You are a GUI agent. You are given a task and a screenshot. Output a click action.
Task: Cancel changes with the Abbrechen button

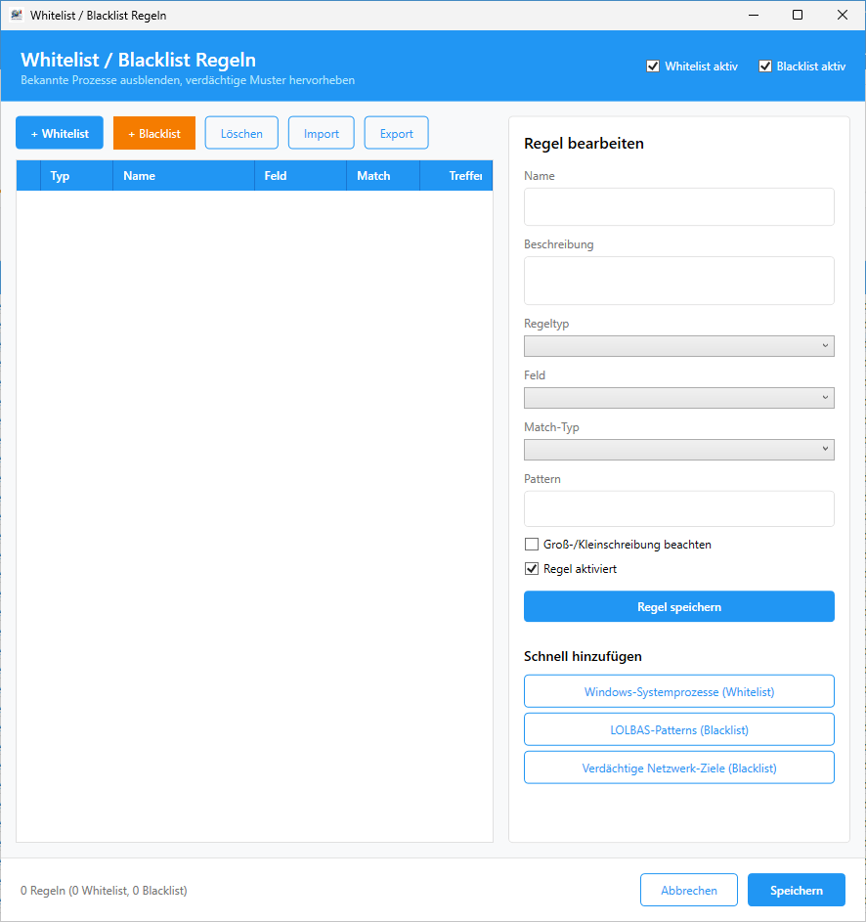688,890
